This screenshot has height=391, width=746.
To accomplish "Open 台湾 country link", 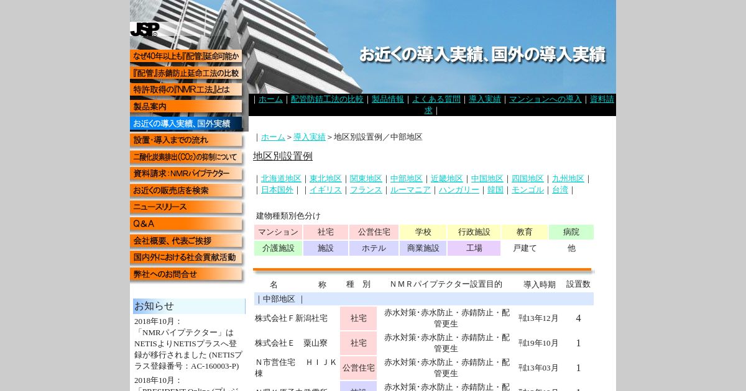I will [560, 190].
